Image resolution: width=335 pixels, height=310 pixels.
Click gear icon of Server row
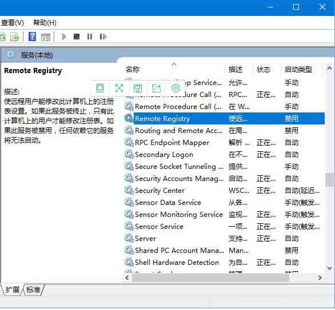pos(129,238)
